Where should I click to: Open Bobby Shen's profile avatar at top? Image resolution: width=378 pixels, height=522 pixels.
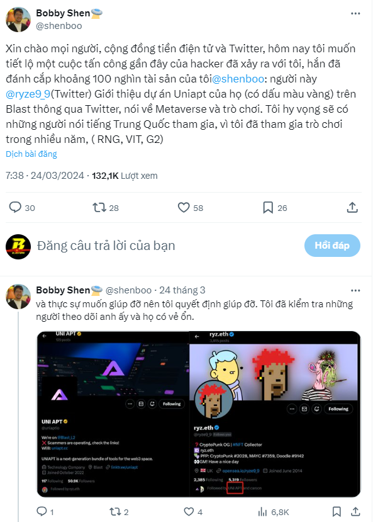click(18, 20)
